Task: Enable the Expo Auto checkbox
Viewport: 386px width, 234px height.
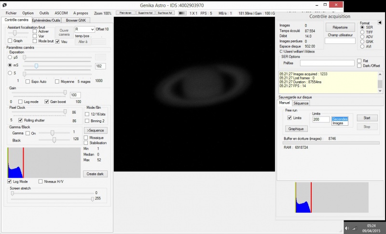Action: [28, 81]
